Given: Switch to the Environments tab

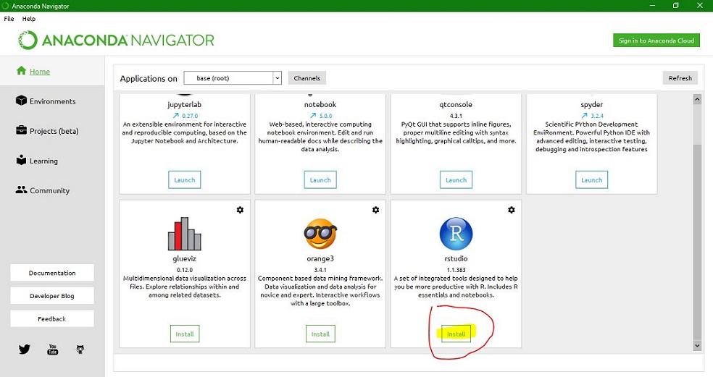Looking at the screenshot, I should (52, 101).
